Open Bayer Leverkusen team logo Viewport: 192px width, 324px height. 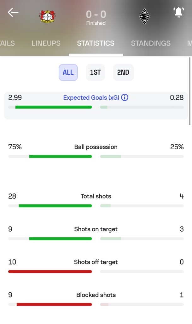pos(48,16)
